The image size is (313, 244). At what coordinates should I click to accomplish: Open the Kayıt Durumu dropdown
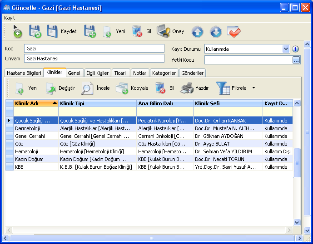286,49
